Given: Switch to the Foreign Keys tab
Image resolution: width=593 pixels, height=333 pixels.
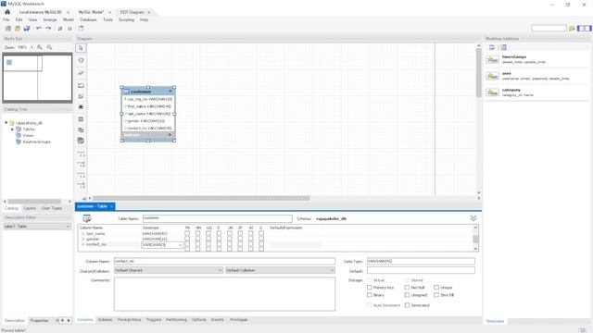Looking at the screenshot, I should coord(129,320).
